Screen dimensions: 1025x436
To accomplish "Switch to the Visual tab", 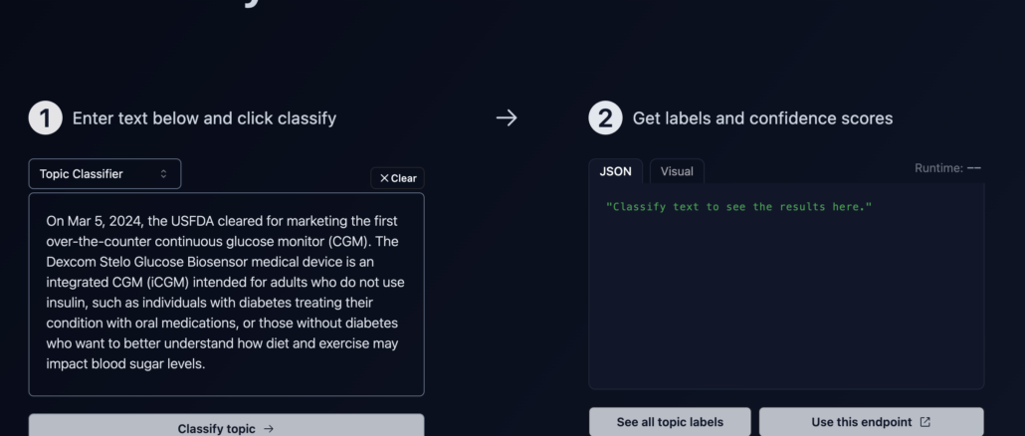I will pos(677,171).
